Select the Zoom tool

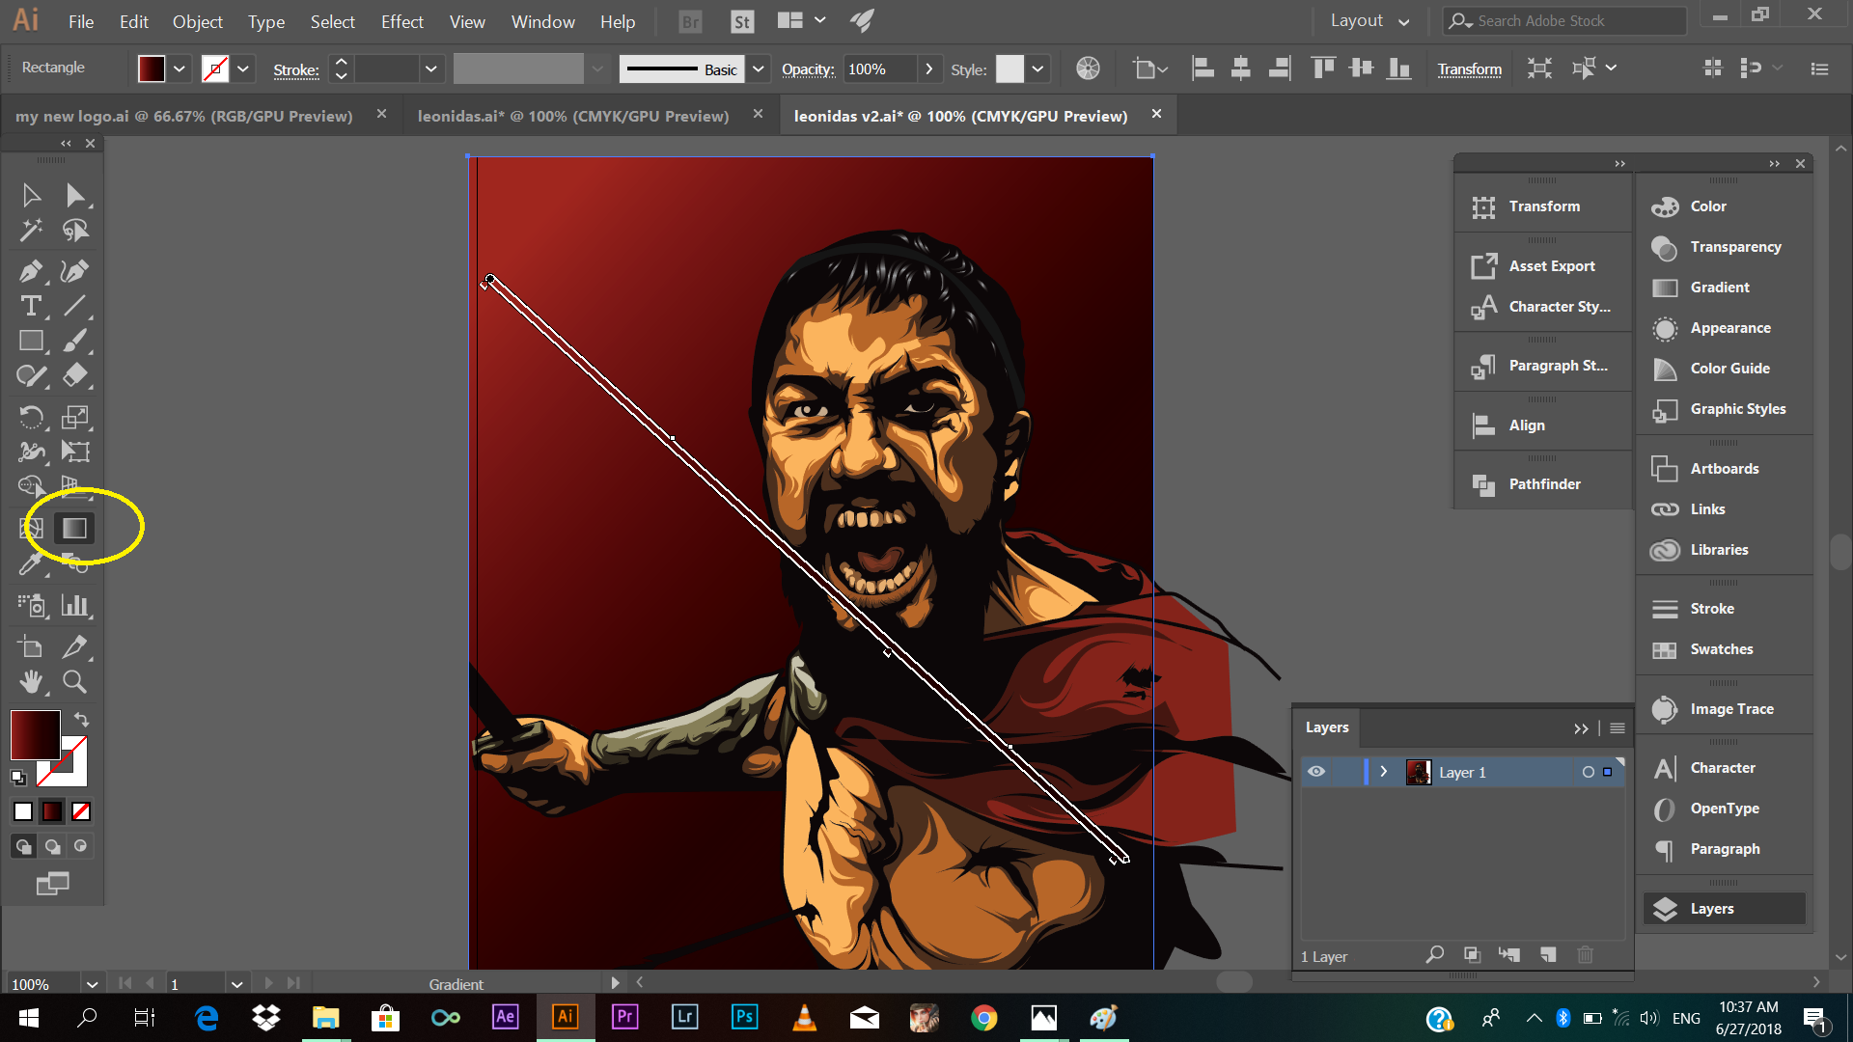[74, 682]
